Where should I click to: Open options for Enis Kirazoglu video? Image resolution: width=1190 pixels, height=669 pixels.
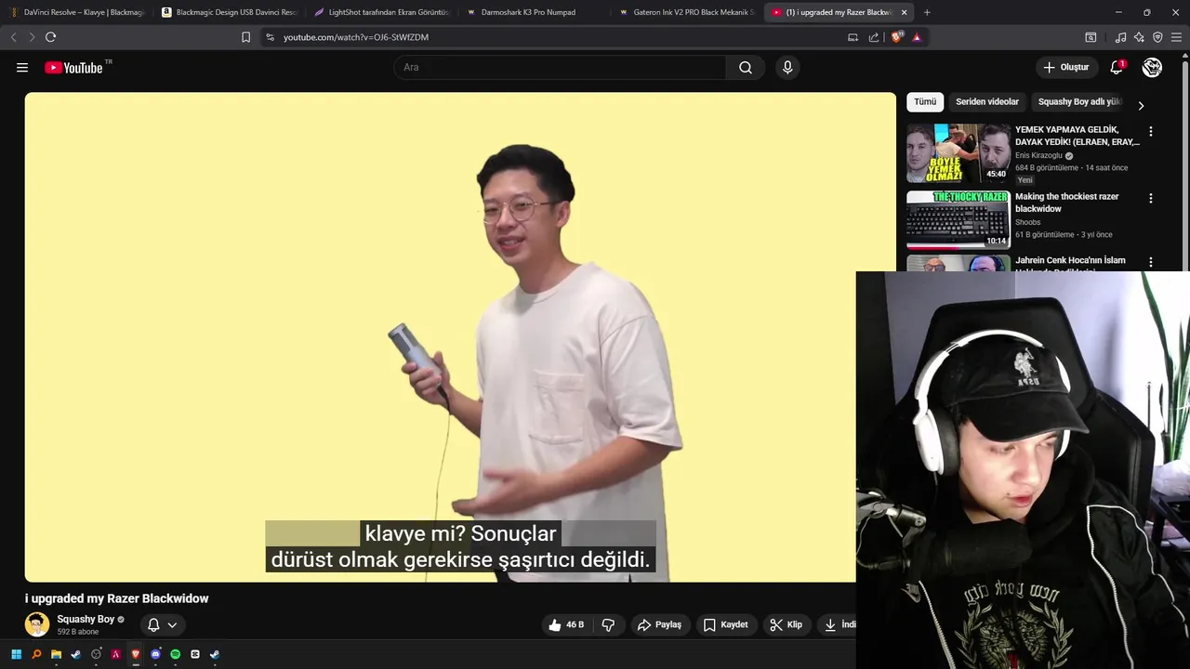1150,131
